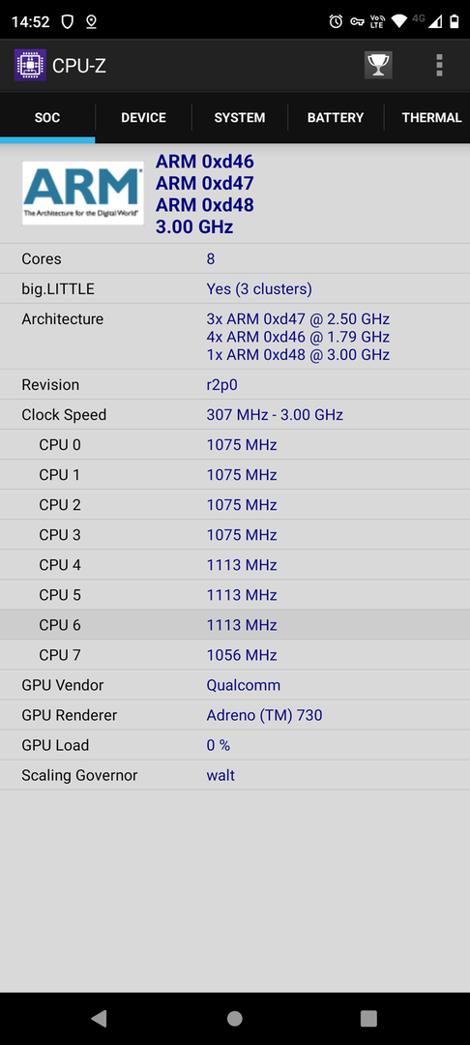This screenshot has width=470, height=1045.
Task: Switch to the SYSTEM tab
Action: point(240,118)
